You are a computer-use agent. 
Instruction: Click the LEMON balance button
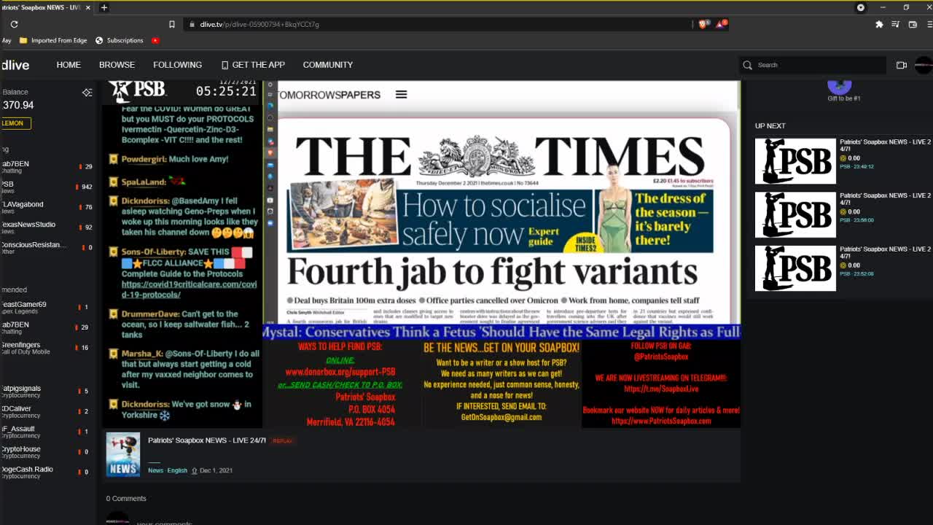[15, 122]
